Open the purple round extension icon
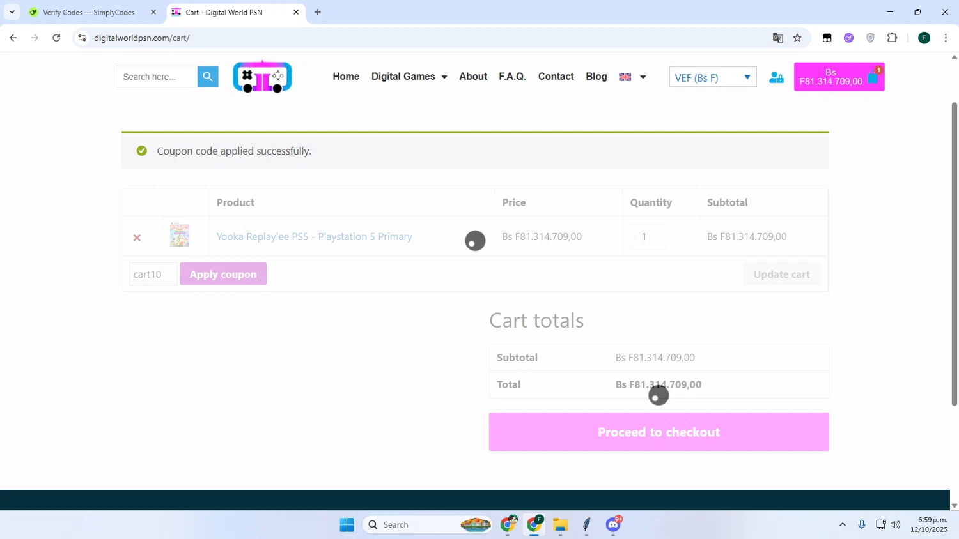The width and height of the screenshot is (959, 539). (x=848, y=38)
